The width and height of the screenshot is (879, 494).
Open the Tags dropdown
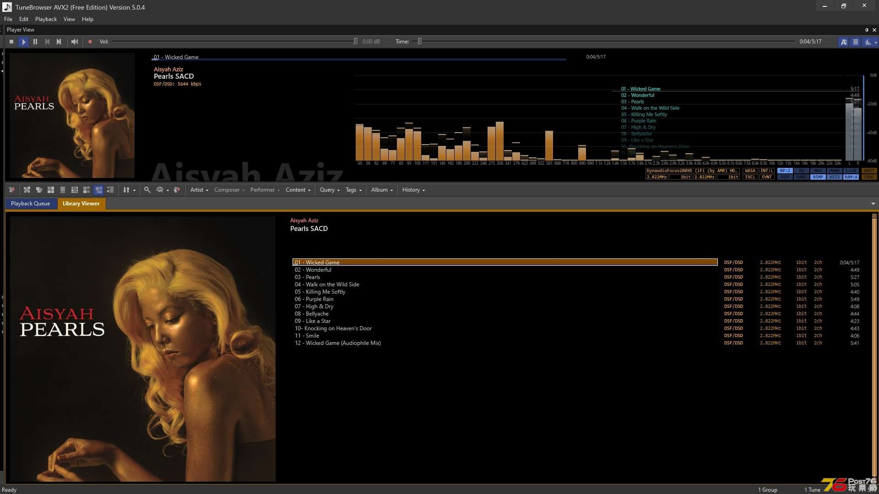point(353,190)
